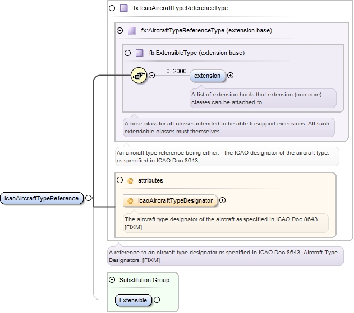This screenshot has width=354, height=313.
Task: Expand the icaoAircraftTypeDesignator attribute plus button
Action: (223, 200)
